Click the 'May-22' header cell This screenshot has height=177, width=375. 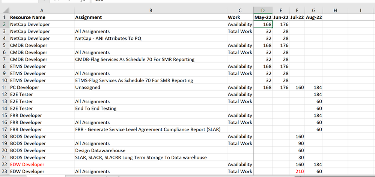(x=263, y=18)
